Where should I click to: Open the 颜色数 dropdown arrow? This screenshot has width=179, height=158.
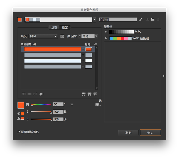[x=96, y=36]
